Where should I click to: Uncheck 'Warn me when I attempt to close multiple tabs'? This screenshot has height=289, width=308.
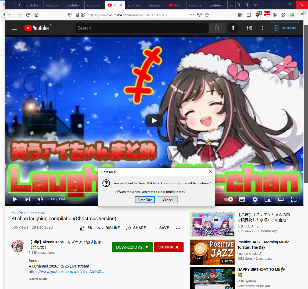click(x=116, y=192)
